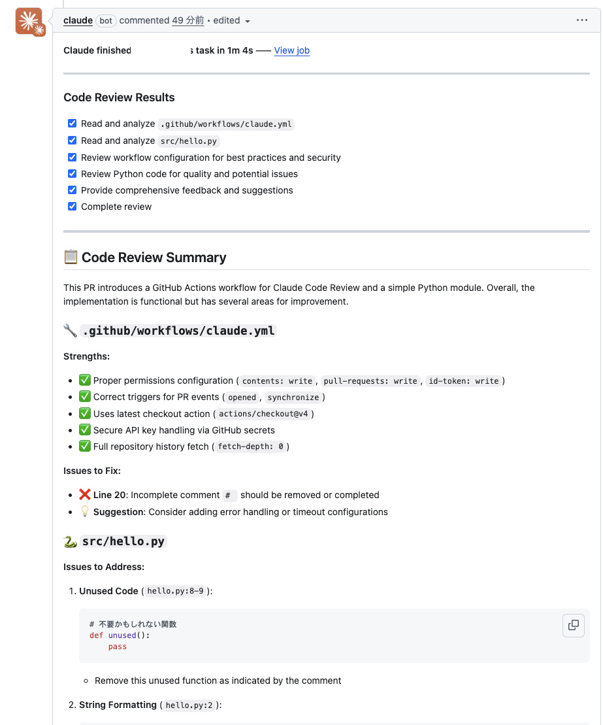Click the green checkmark beside Secure API key handling
603x725 pixels.
[x=85, y=430]
